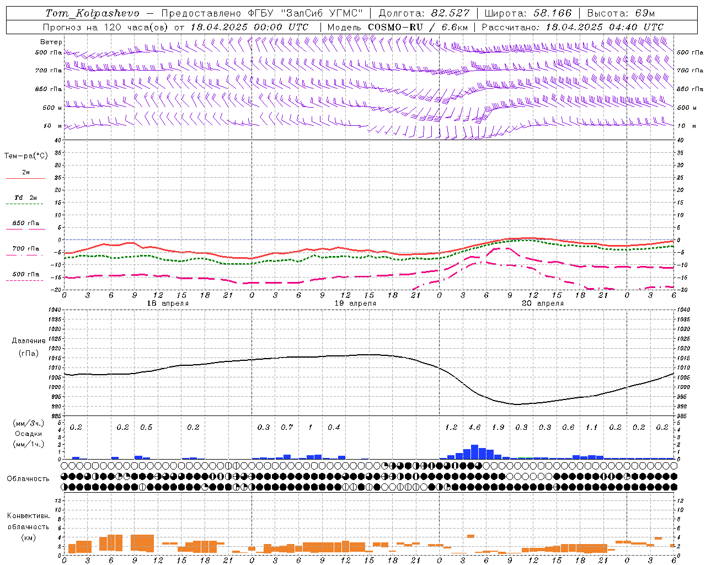Click the ФГБУ "ЗапСиб УГМС" provider text
The width and height of the screenshot is (706, 565).
[x=305, y=13]
